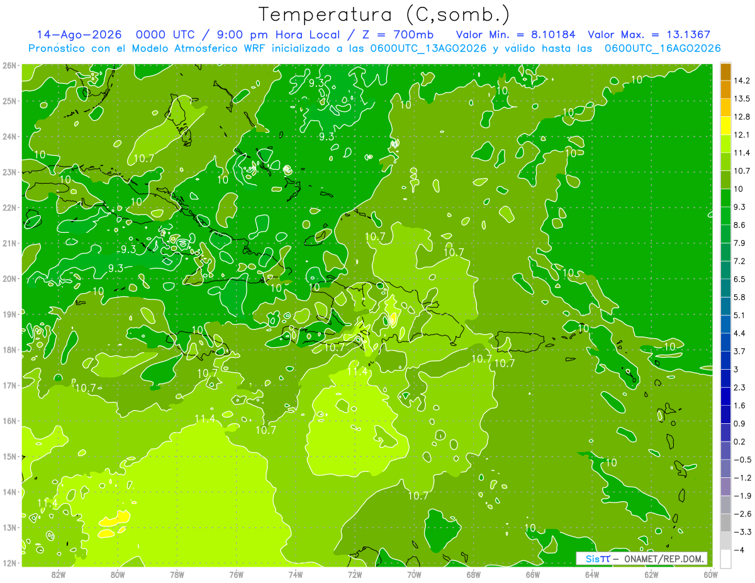
Task: Pick the legend swatch between 13.5 and 14.2
Action: 725,89
